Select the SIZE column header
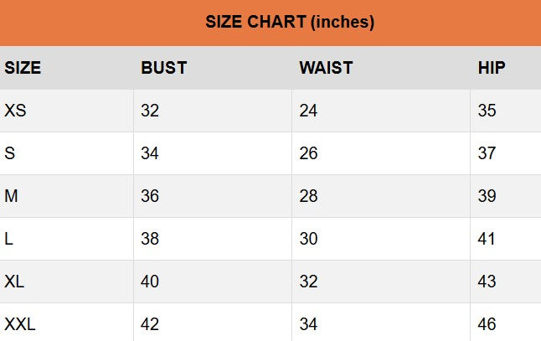Screen dimensions: 541x341 tap(23, 68)
